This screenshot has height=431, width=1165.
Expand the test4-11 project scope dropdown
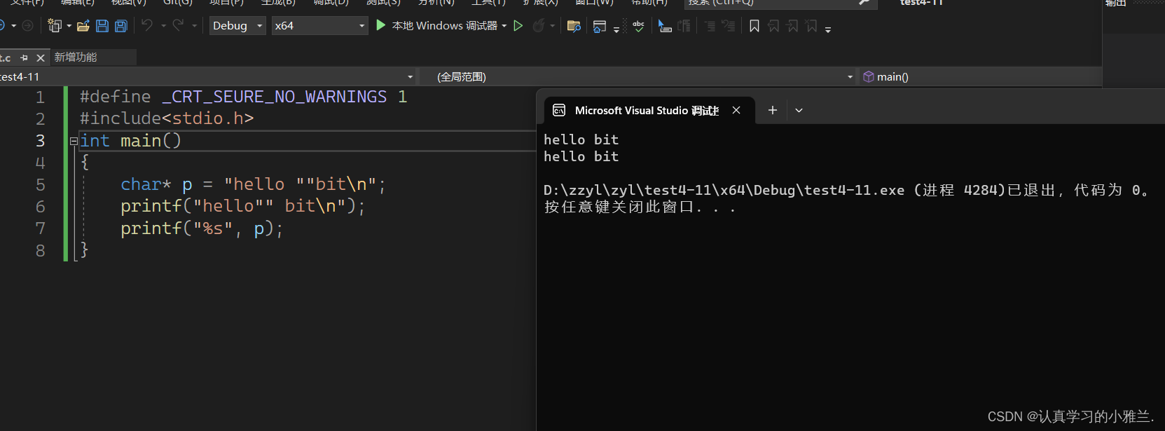(x=410, y=76)
